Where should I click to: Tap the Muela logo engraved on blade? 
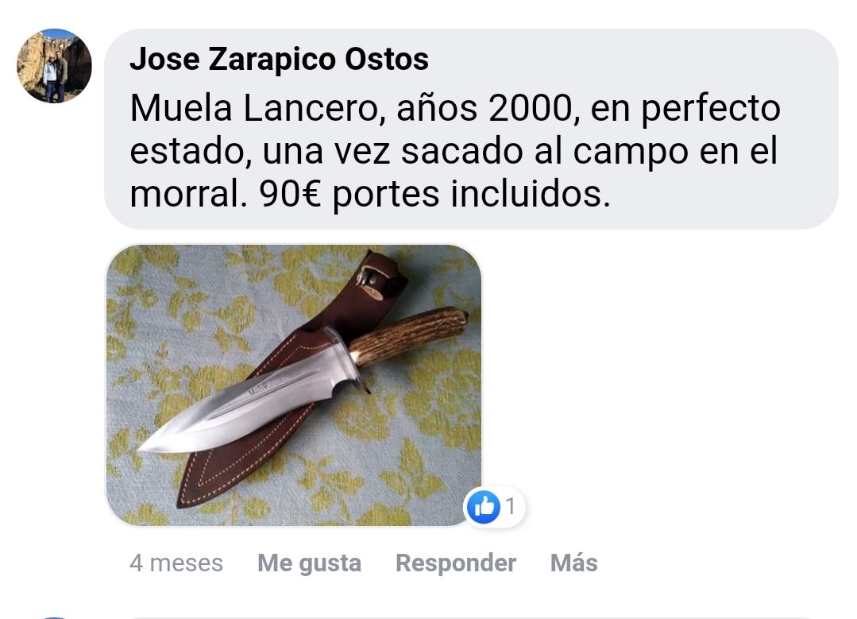(258, 389)
